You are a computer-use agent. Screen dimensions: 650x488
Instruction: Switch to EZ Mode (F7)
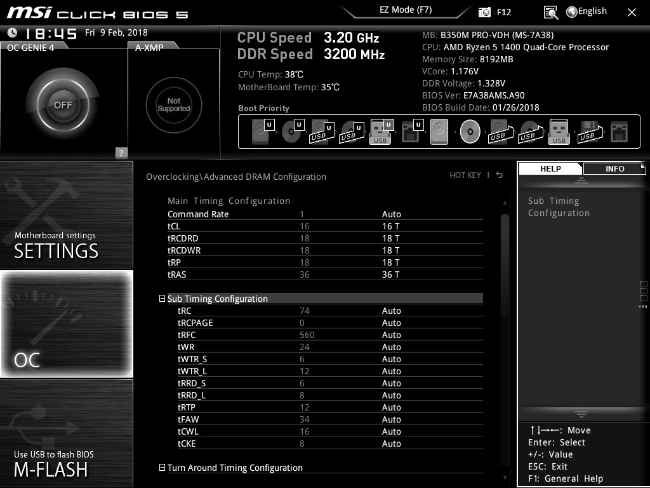406,10
